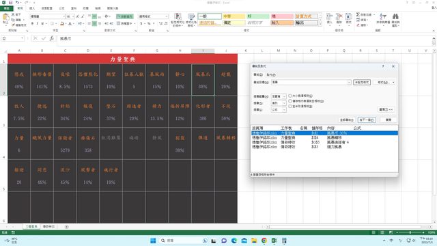
Task: Click the Undo arrow icon
Action: 17,3
